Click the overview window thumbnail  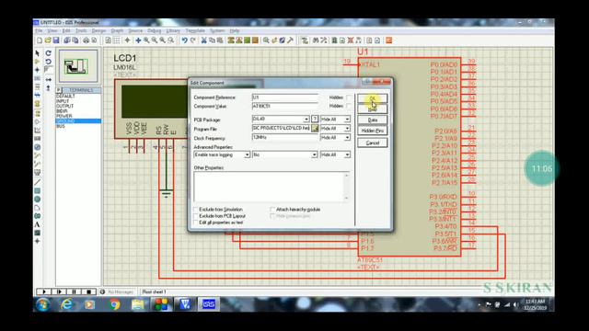pyautogui.click(x=77, y=66)
